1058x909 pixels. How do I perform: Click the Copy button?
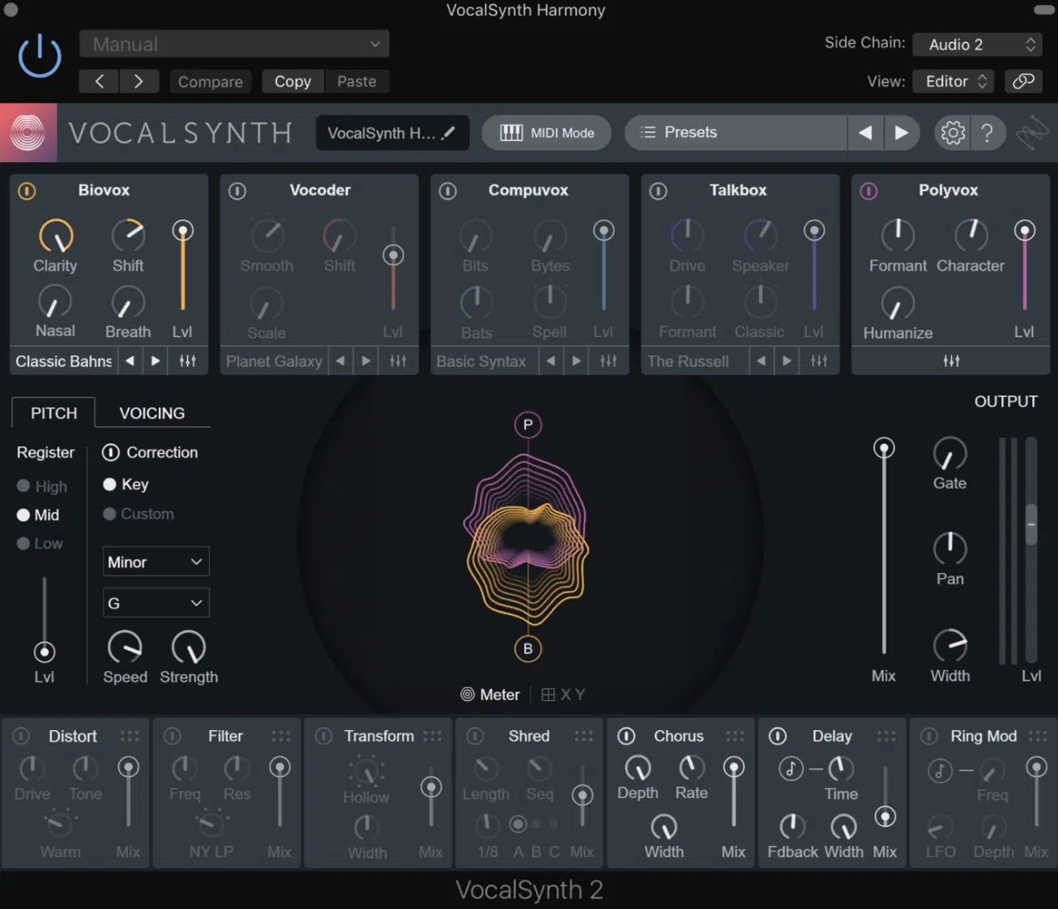pyautogui.click(x=292, y=81)
